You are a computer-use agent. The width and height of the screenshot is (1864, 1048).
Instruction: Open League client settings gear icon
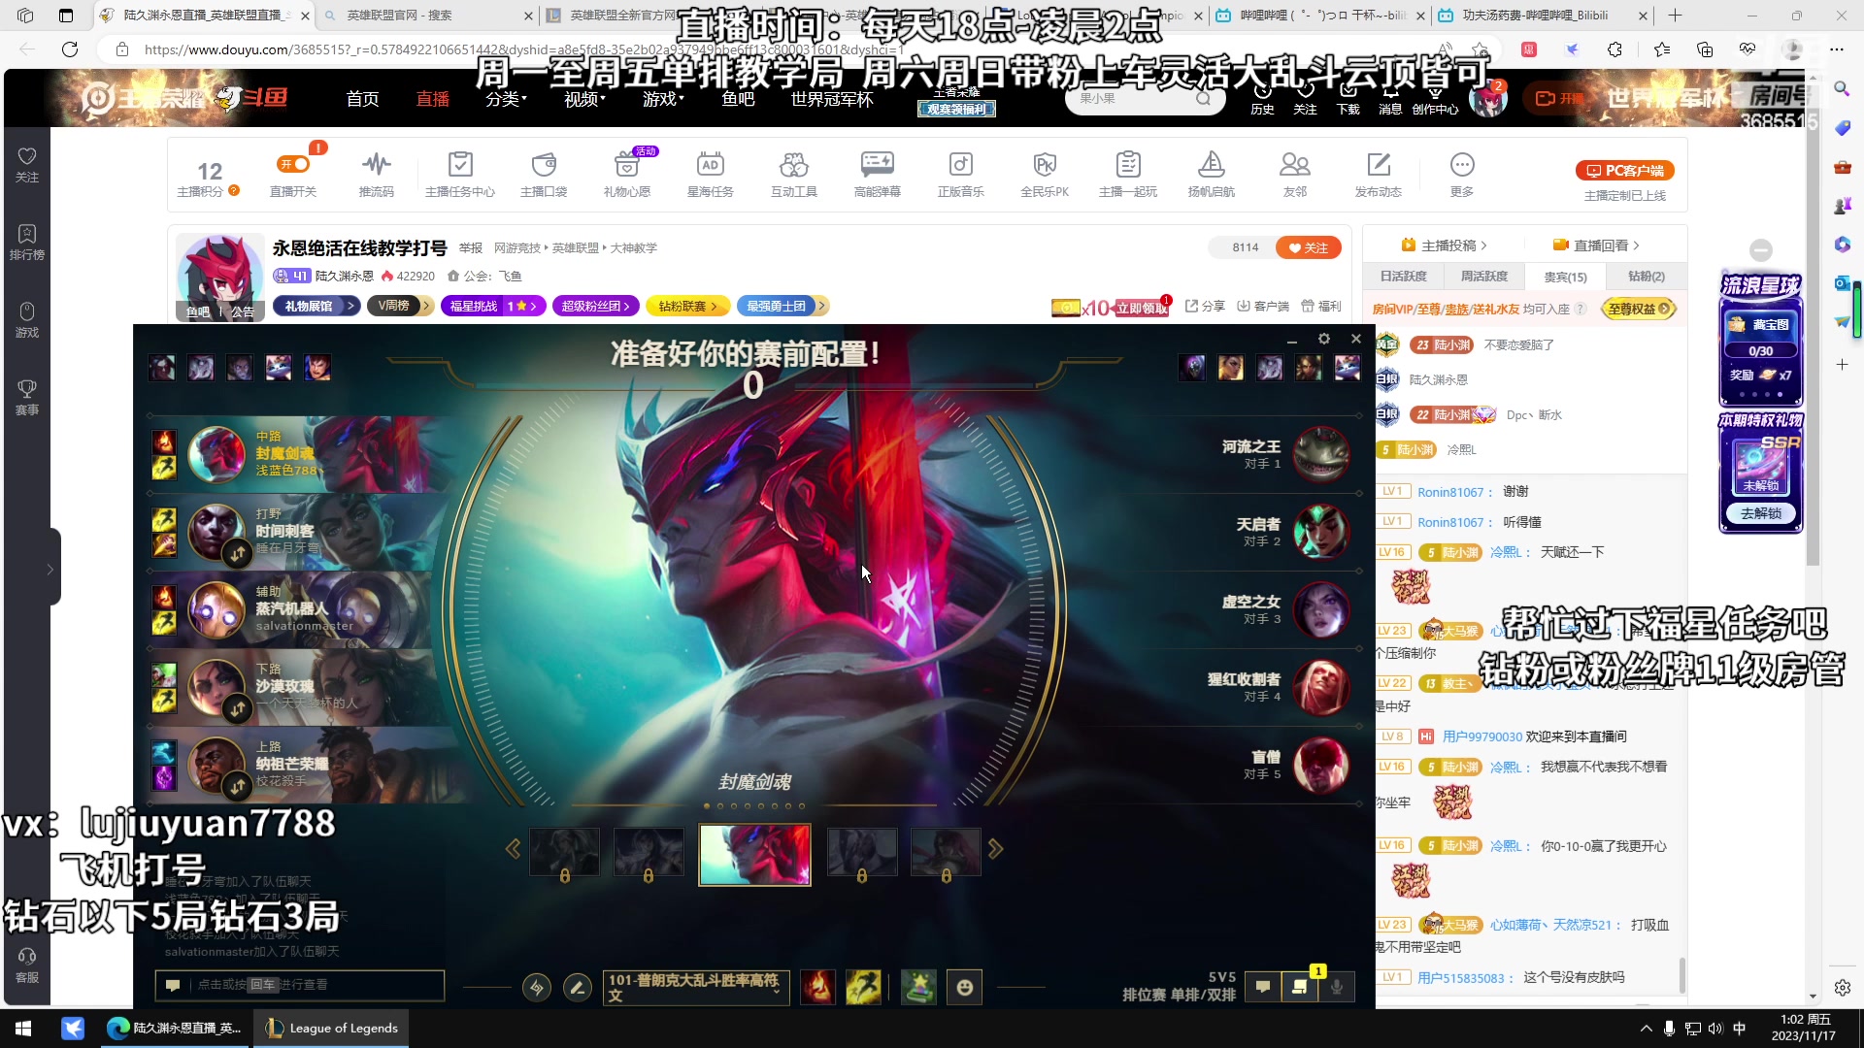1323,339
